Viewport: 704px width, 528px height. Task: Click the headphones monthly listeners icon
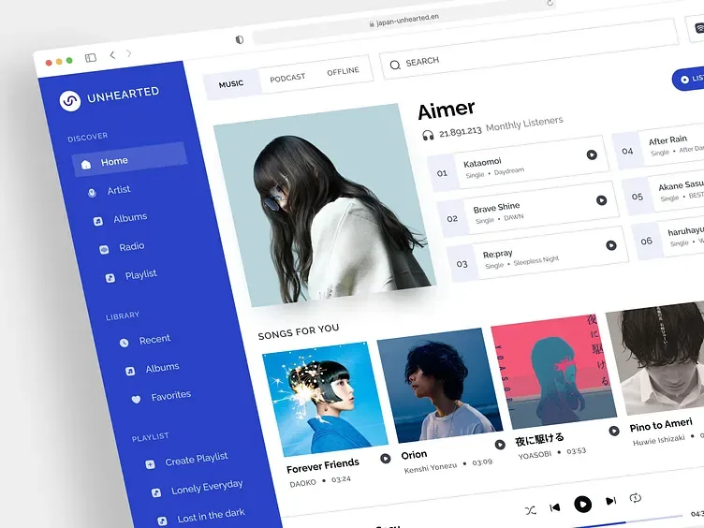pos(428,135)
